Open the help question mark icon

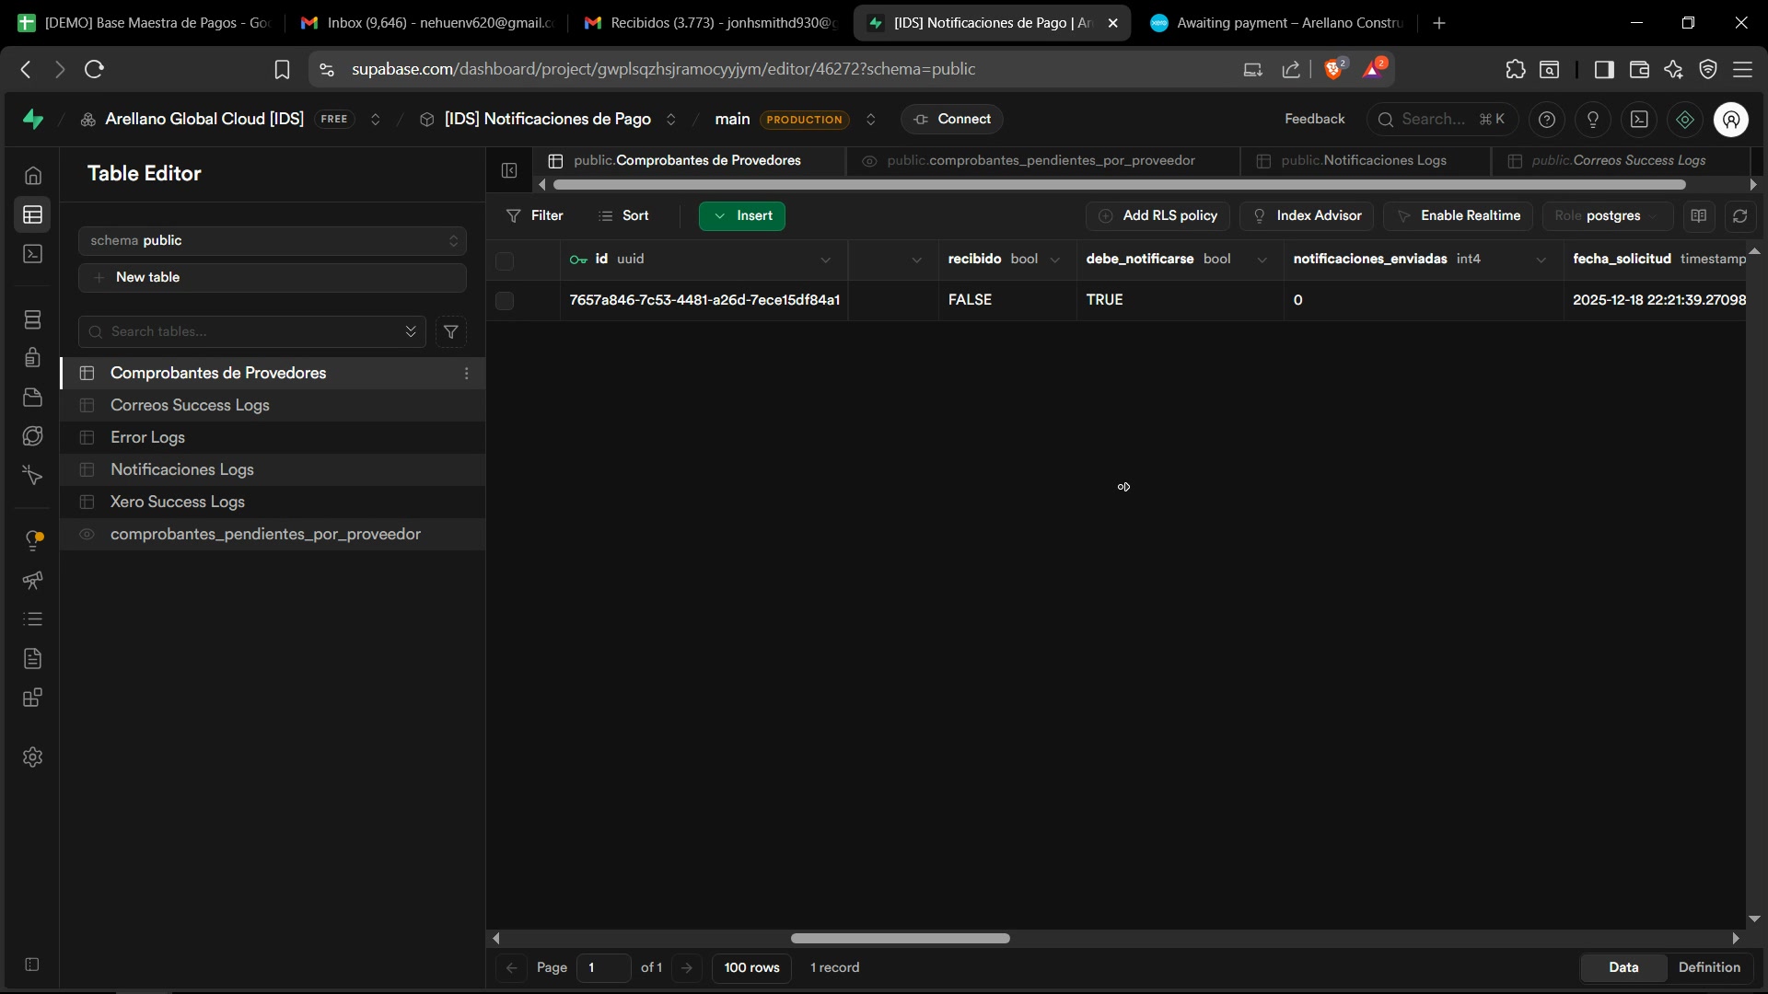[1547, 120]
